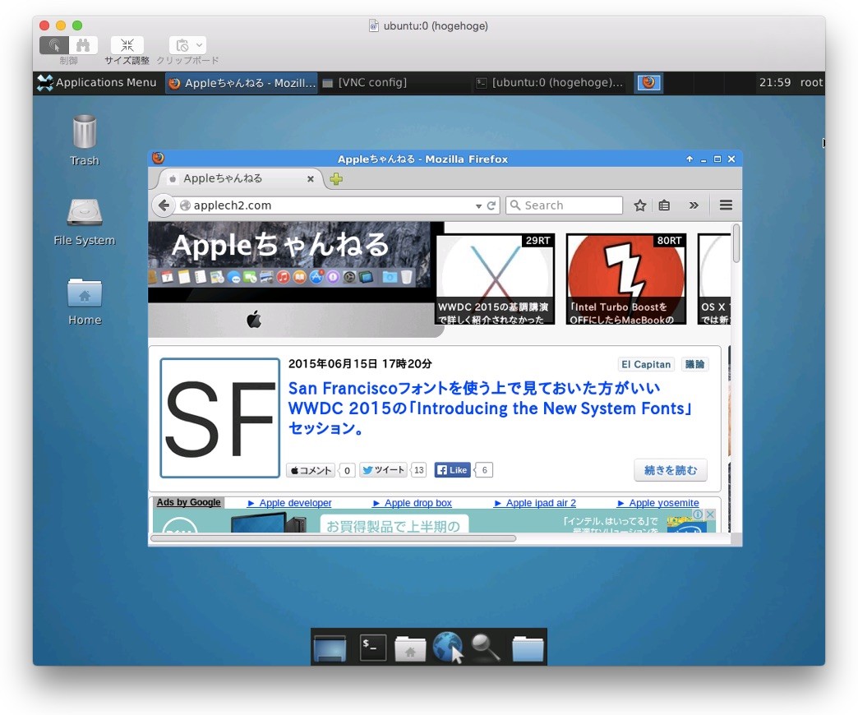
Task: Click the horizontal scrollbar of the page
Action: coord(333,538)
